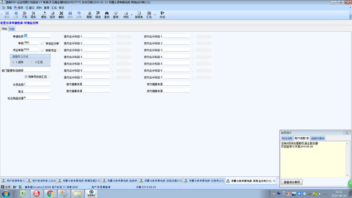Go to next record with 下条
This screenshot has width=352, height=198.
24,15
